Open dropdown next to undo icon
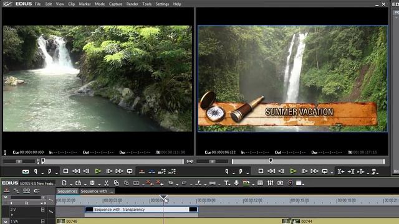399x224 pixels. click(177, 184)
